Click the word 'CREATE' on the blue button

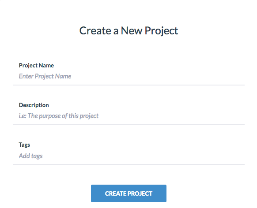pos(116,193)
